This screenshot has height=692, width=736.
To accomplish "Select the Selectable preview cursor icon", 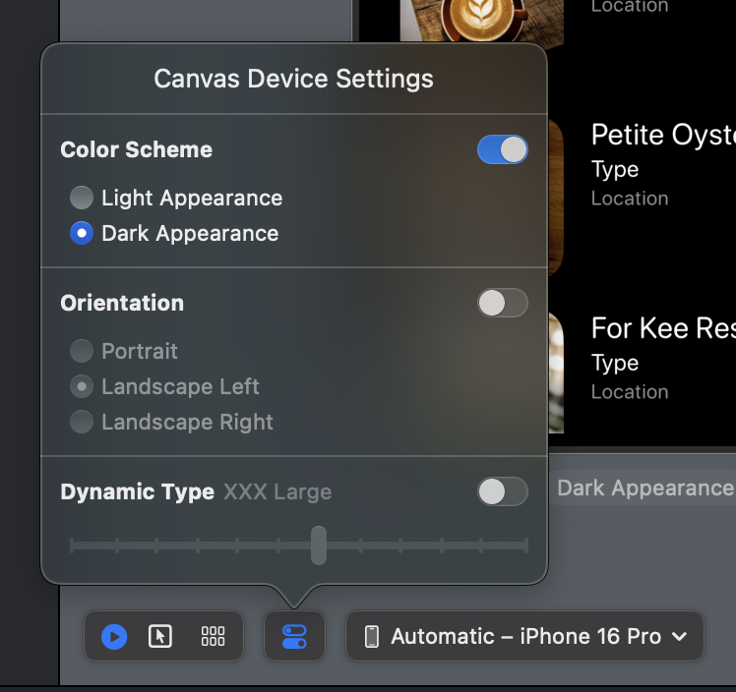I will [x=160, y=636].
